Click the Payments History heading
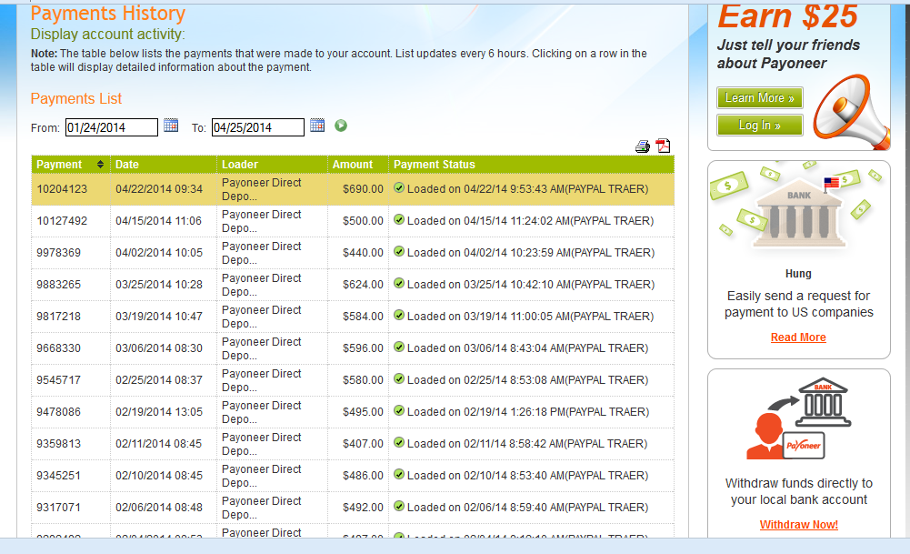Screen dimensions: 910x554 point(108,13)
